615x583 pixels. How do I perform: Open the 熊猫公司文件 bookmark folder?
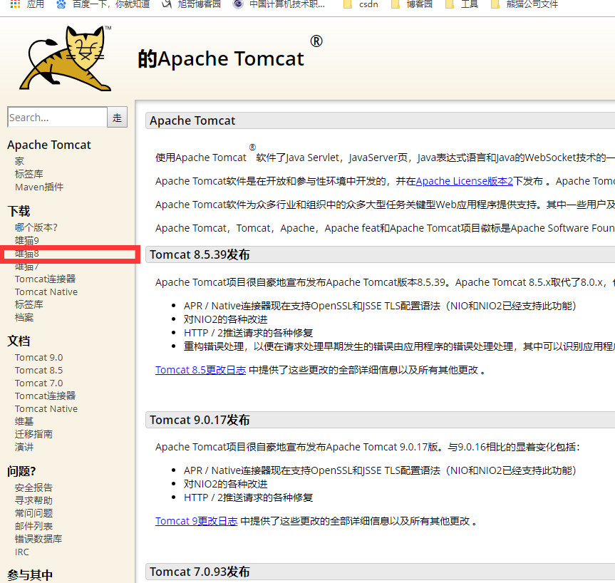(524, 4)
